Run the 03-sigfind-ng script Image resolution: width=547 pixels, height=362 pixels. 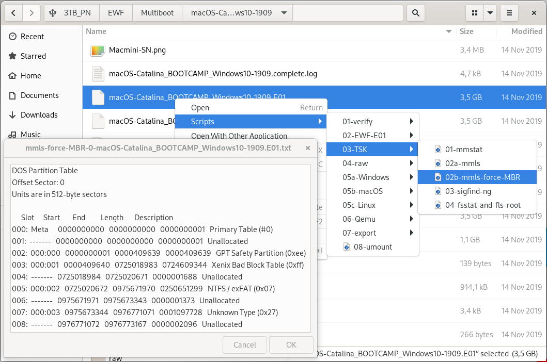tap(477, 191)
